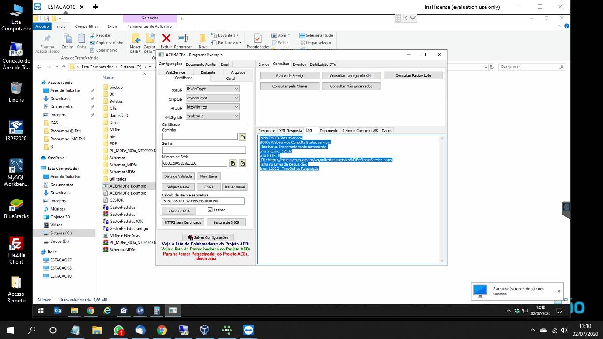Expand Fácil acesso dropdown in Explorer
603x339 pixels.
point(227,43)
